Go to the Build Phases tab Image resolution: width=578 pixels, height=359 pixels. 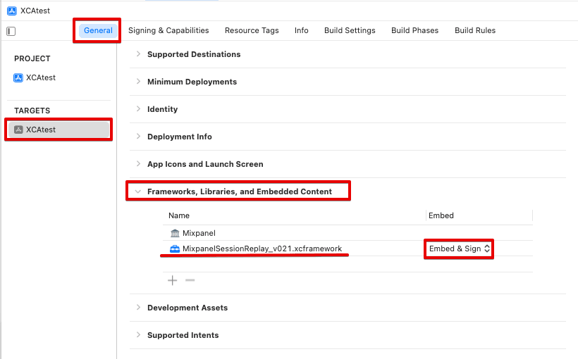click(414, 30)
